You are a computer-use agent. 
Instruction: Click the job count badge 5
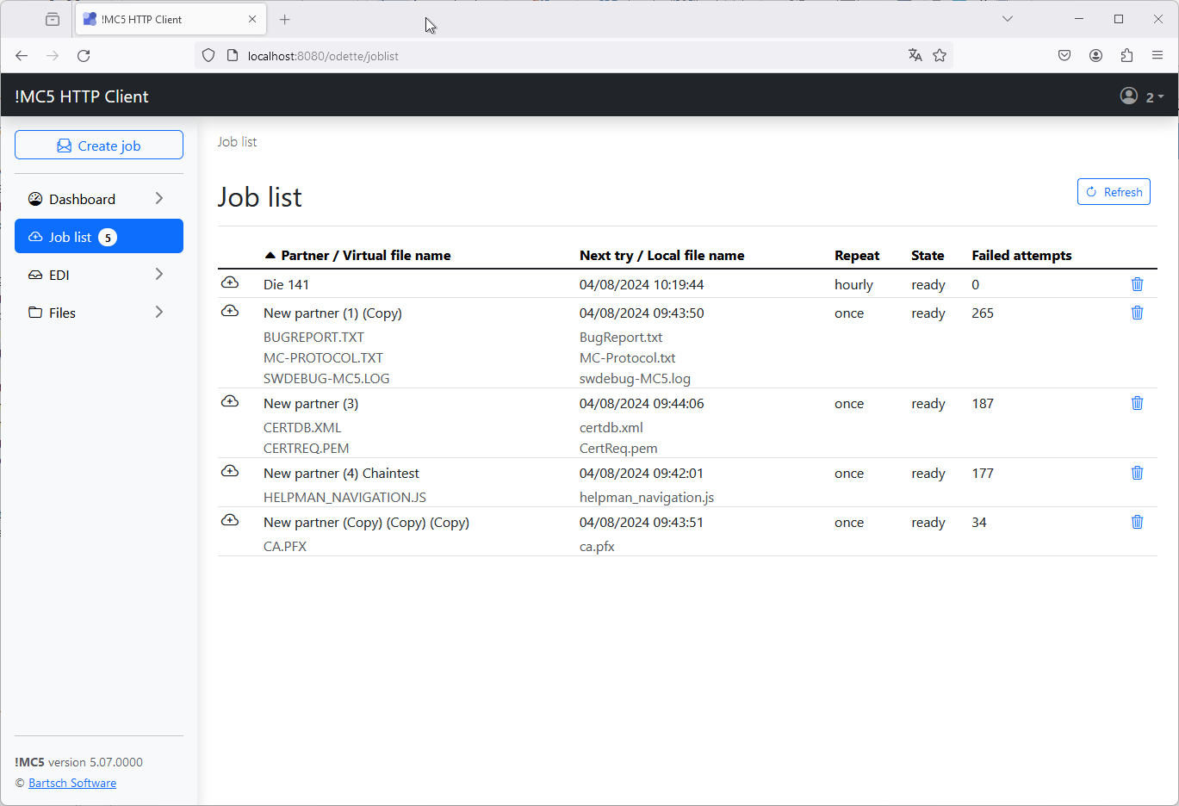click(x=108, y=238)
